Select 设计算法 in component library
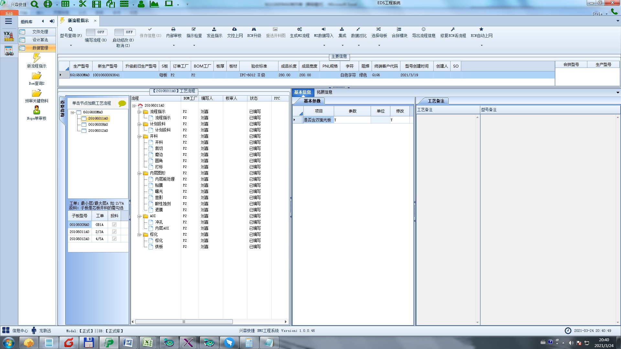Viewport: 621px width, 349px height. pos(40,40)
